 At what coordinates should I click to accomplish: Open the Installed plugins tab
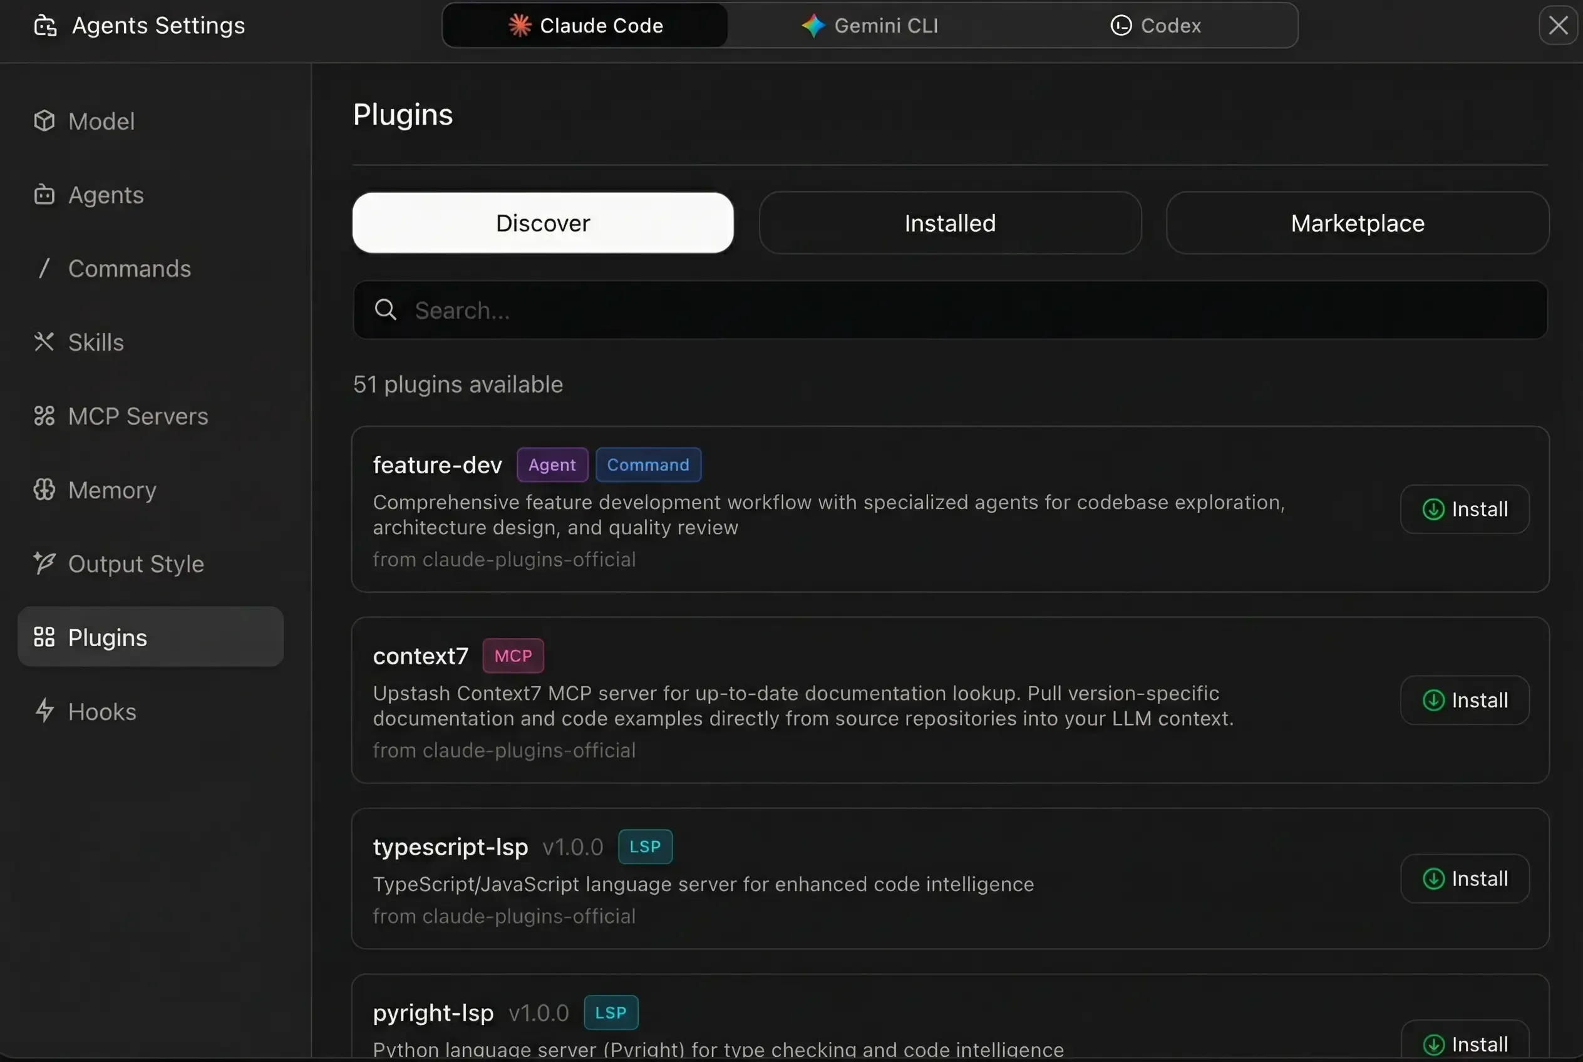click(949, 223)
